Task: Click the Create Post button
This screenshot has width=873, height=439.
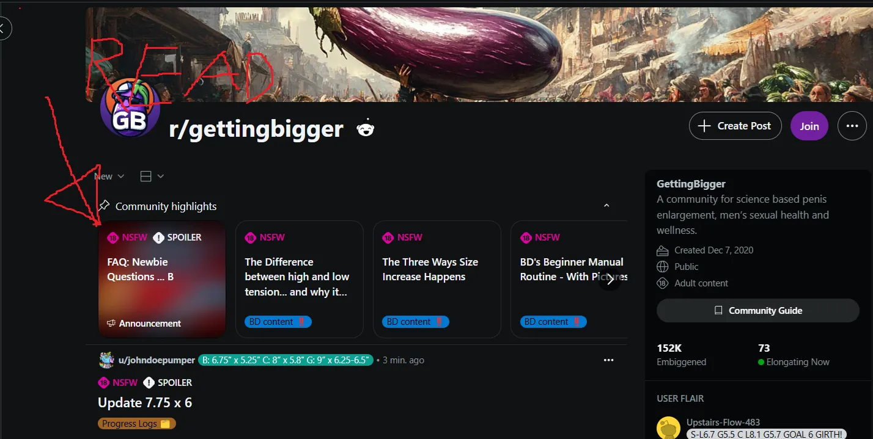Action: tap(735, 126)
